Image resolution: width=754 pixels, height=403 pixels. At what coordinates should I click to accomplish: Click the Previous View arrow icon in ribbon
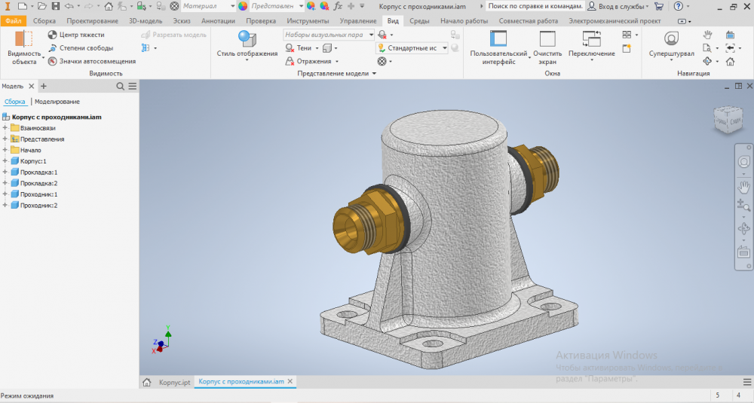coord(730,48)
